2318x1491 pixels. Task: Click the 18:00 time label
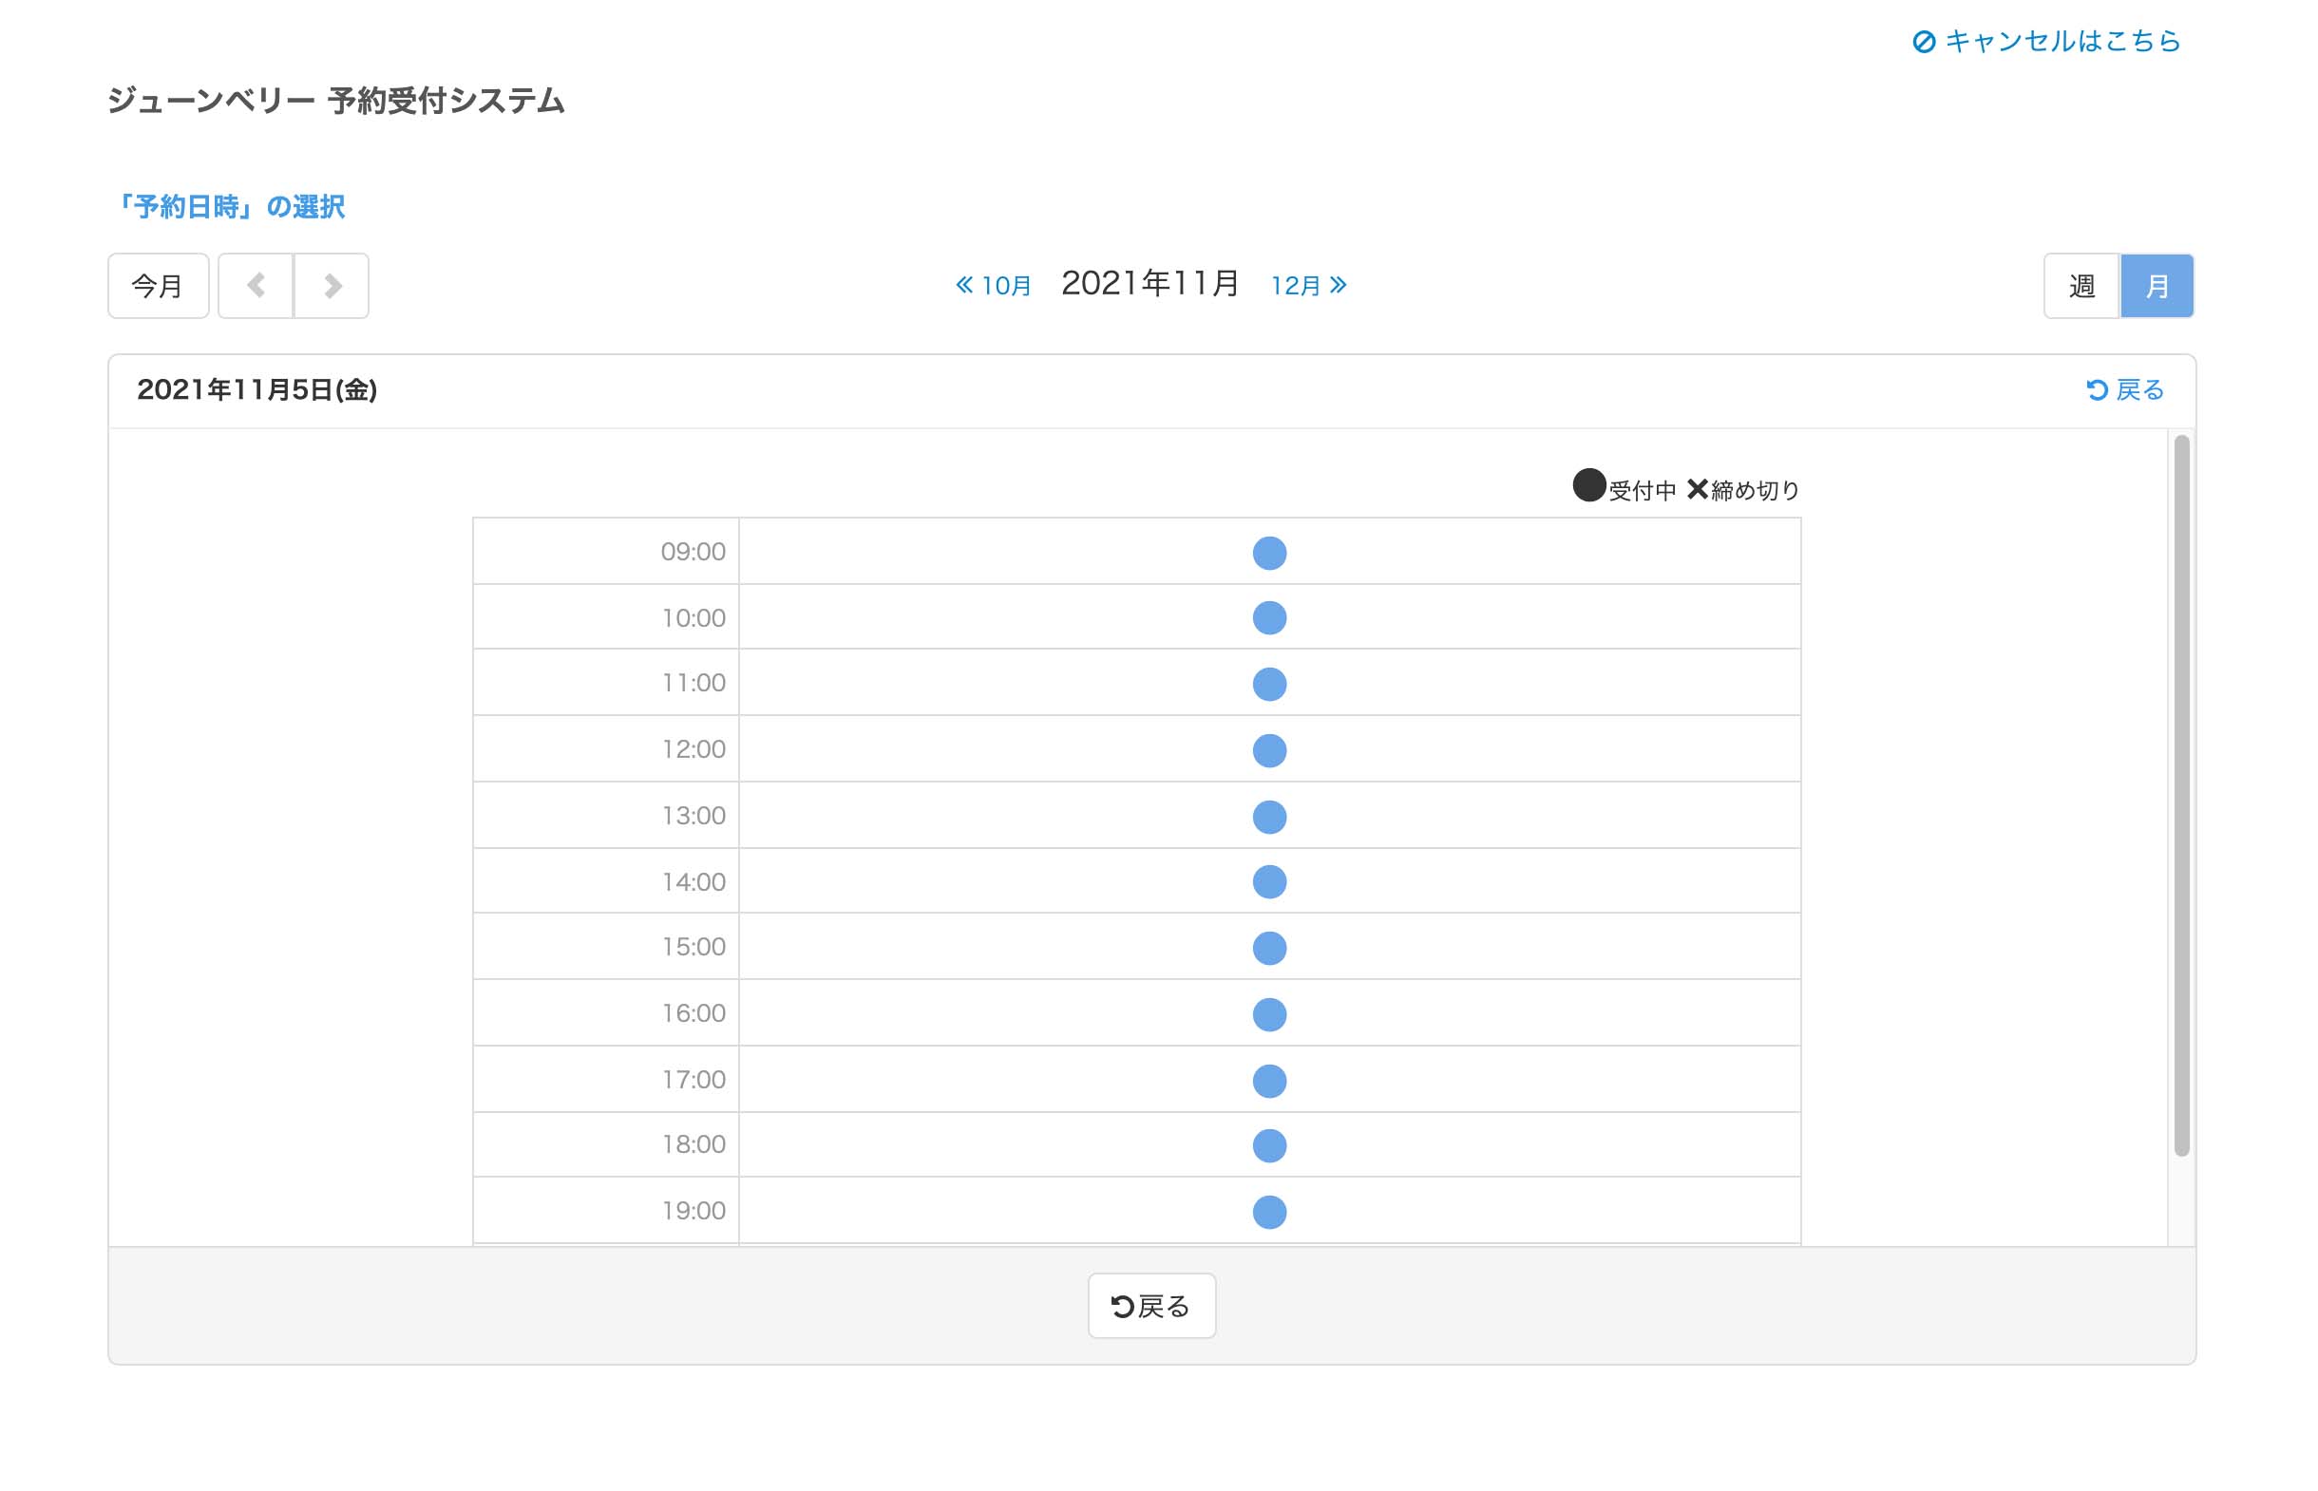click(x=693, y=1144)
